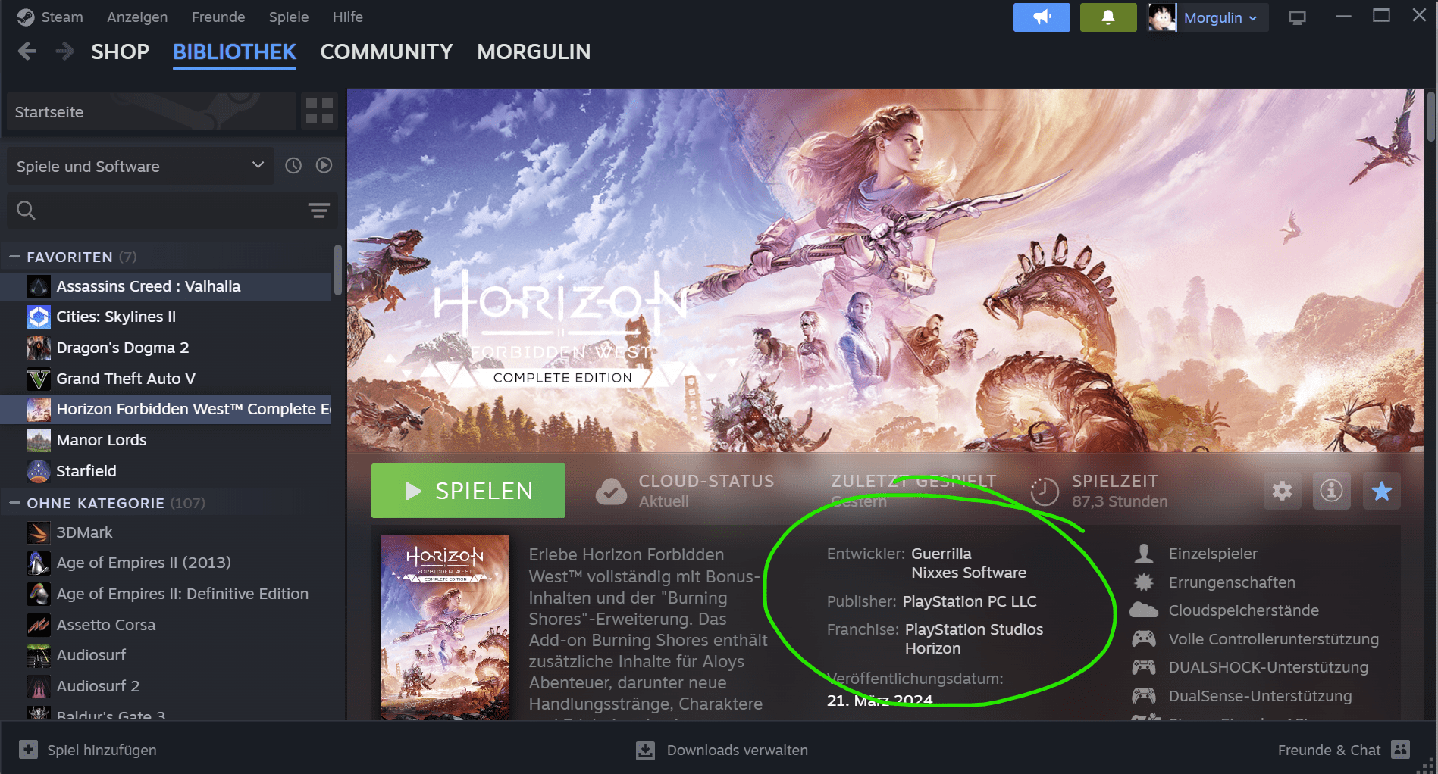The height and width of the screenshot is (774, 1438).
Task: Click the Horizon Forbidden West cover thumbnail
Action: [x=445, y=628]
